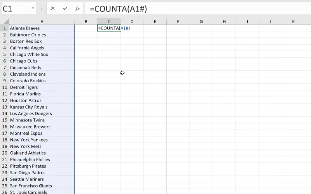This screenshot has height=194, width=311.
Task: Select row 1 header
Action: [x=5, y=28]
